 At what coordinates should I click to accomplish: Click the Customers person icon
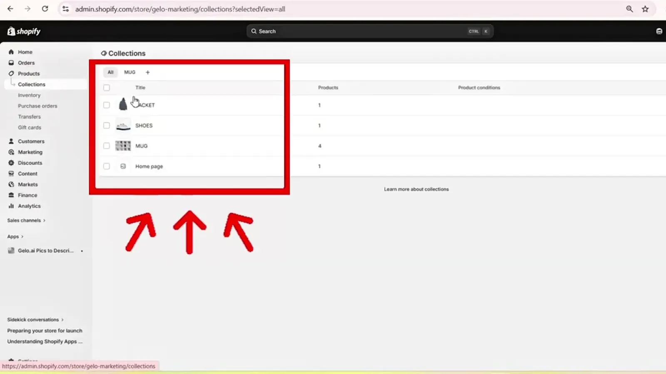pyautogui.click(x=11, y=141)
